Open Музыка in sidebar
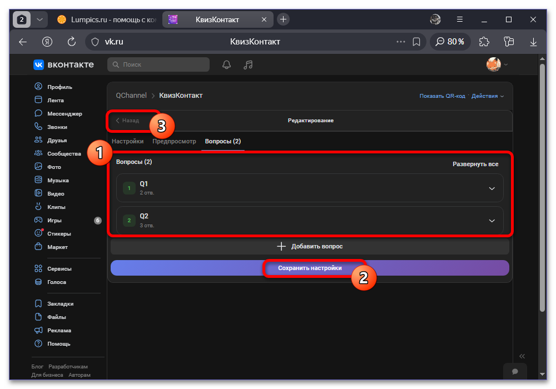 pyautogui.click(x=52, y=180)
